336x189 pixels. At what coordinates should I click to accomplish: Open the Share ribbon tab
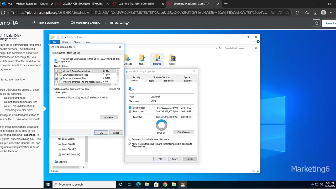(x=77, y=42)
